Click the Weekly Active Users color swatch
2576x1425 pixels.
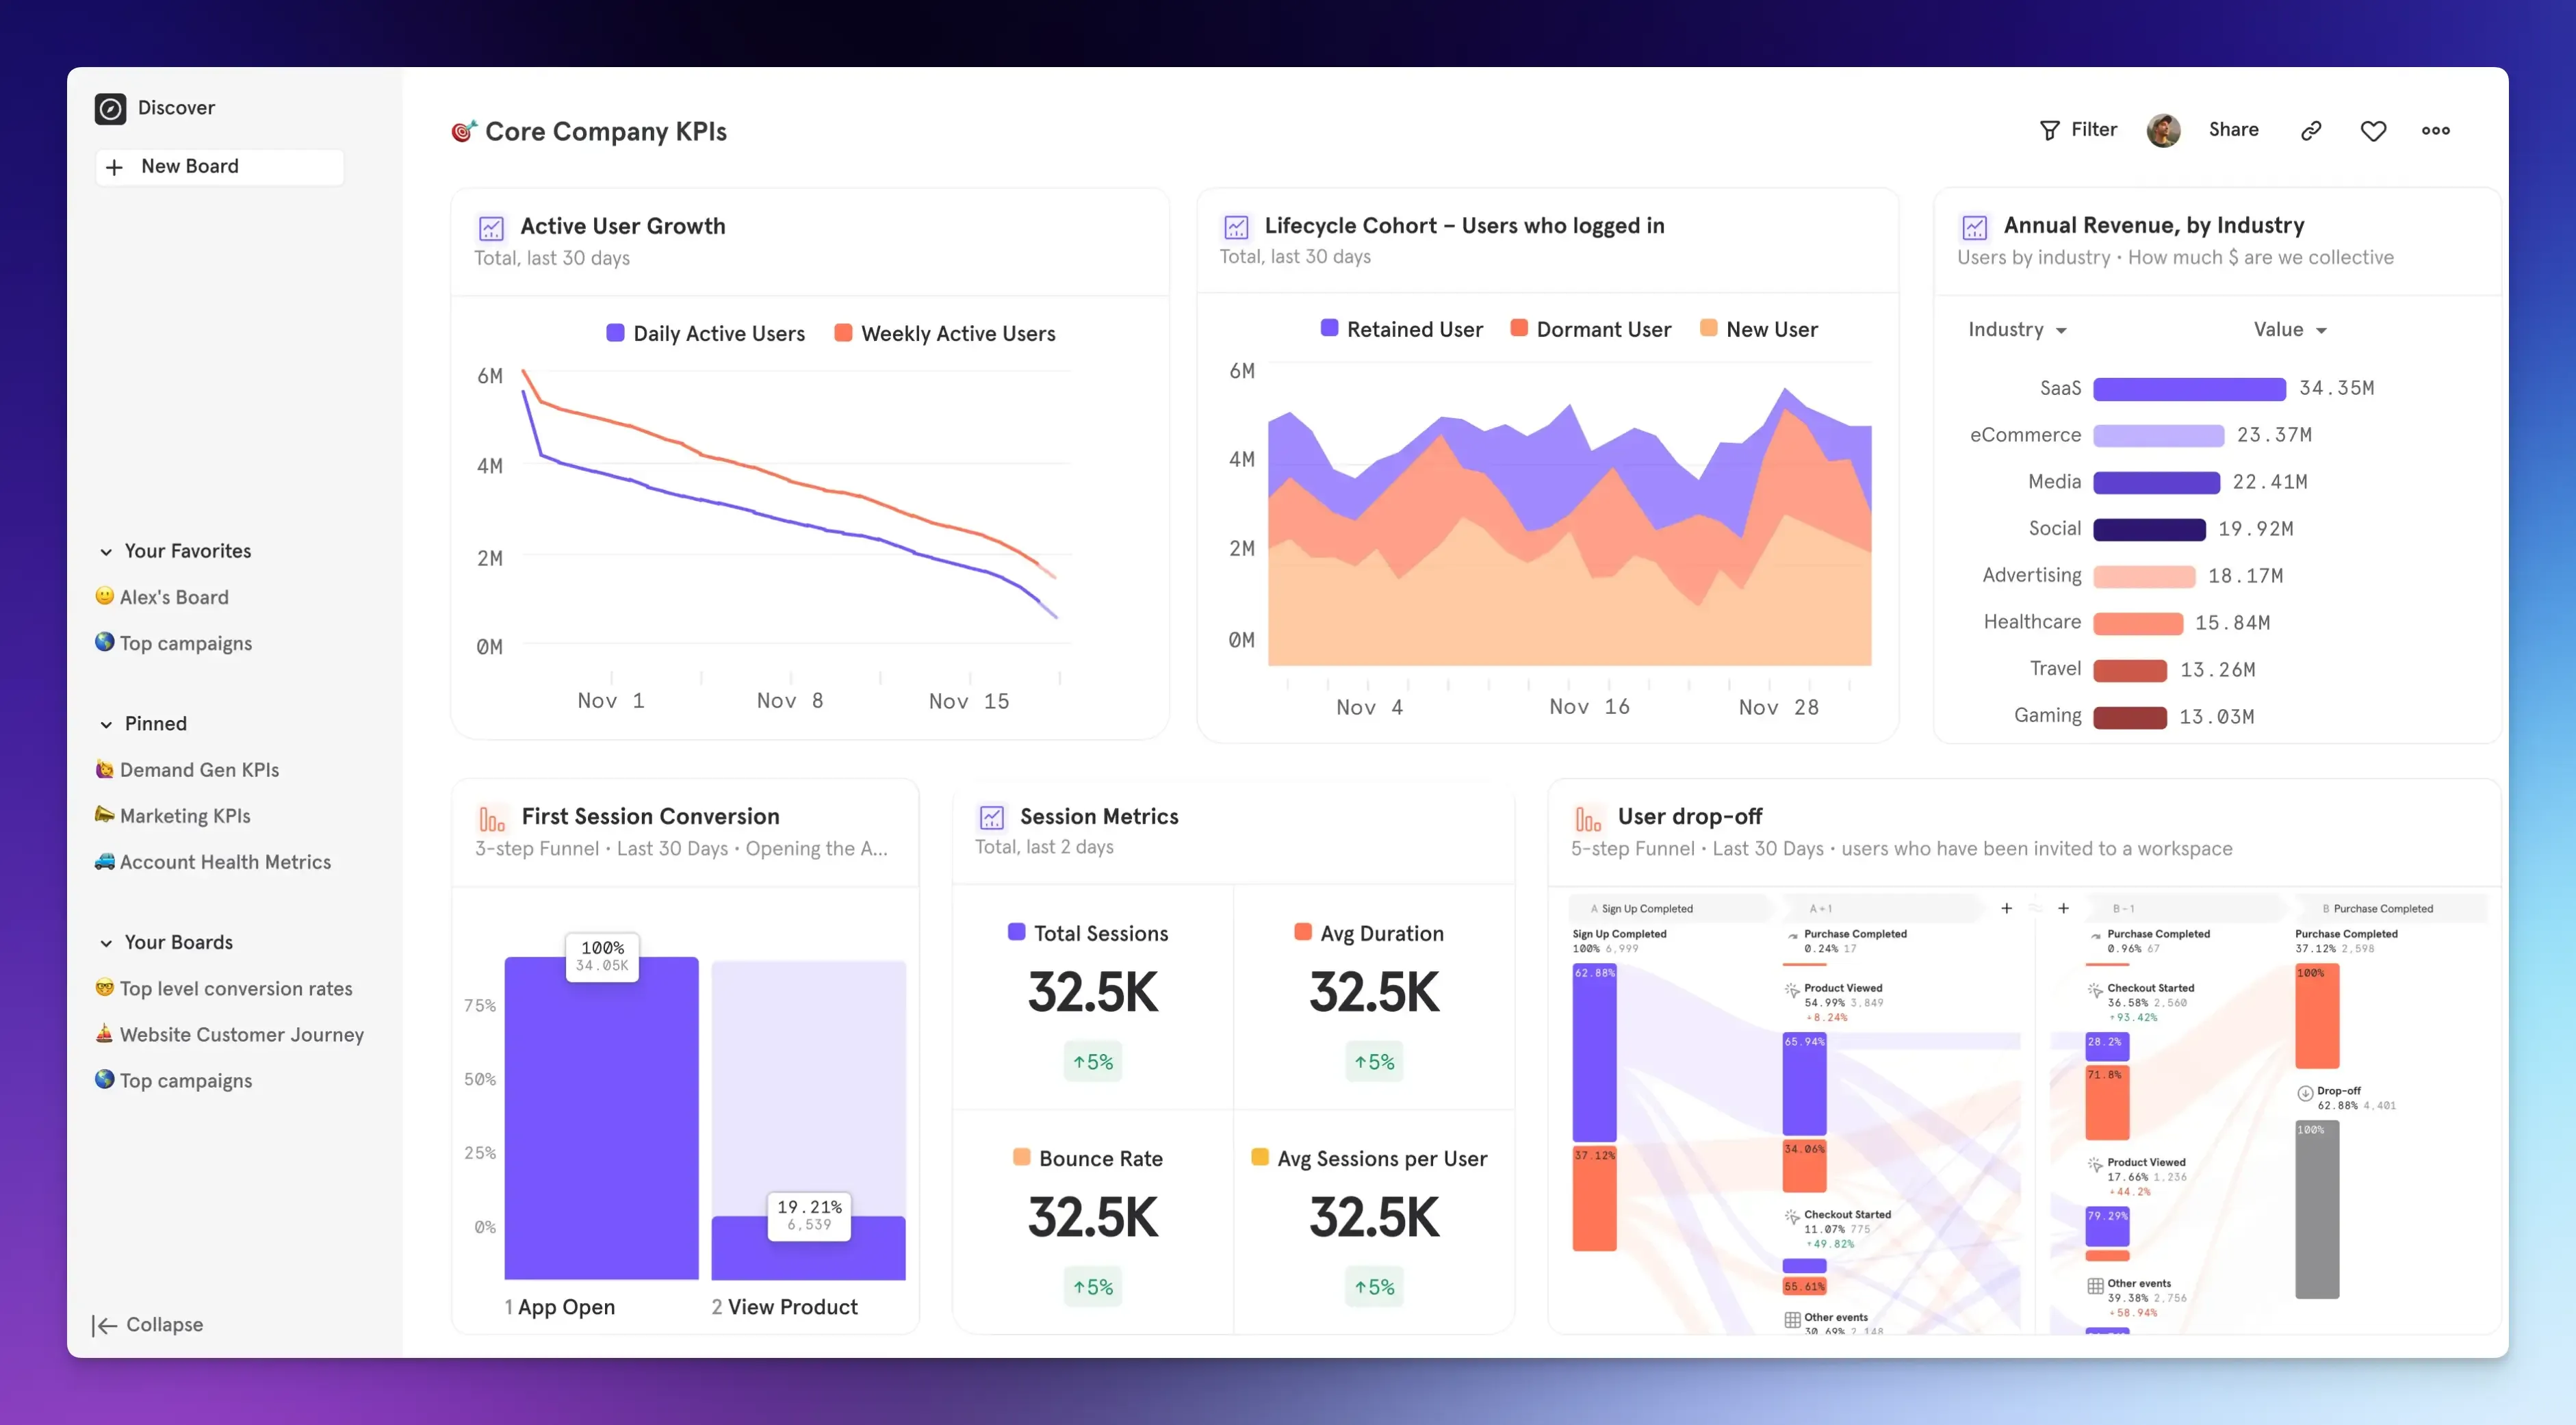pos(845,333)
